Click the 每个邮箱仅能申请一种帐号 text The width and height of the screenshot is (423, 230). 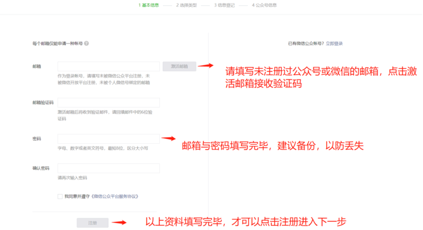(x=58, y=43)
